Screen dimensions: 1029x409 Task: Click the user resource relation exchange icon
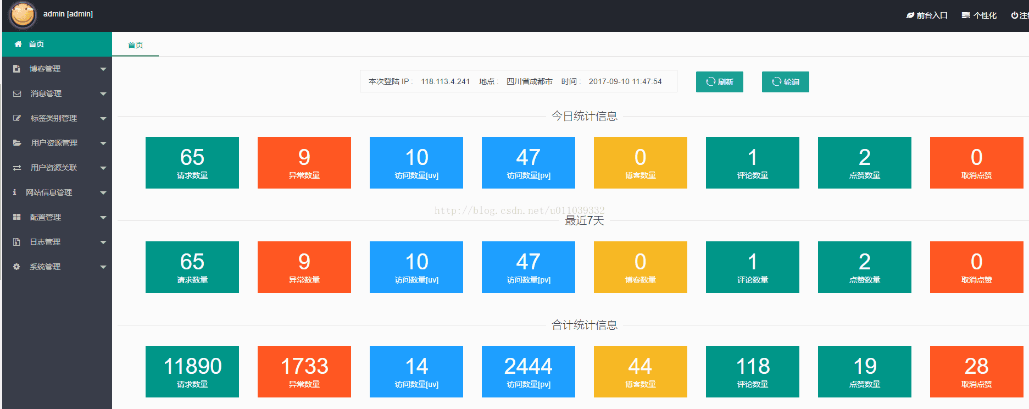point(17,168)
